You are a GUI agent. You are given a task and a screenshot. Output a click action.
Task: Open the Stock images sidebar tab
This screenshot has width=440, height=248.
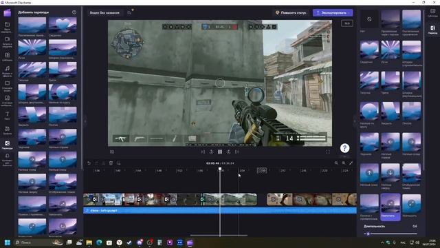[7, 101]
